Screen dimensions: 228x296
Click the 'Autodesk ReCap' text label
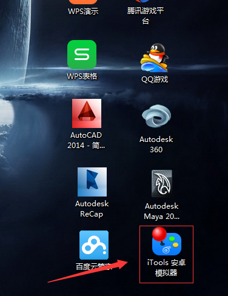92,209
